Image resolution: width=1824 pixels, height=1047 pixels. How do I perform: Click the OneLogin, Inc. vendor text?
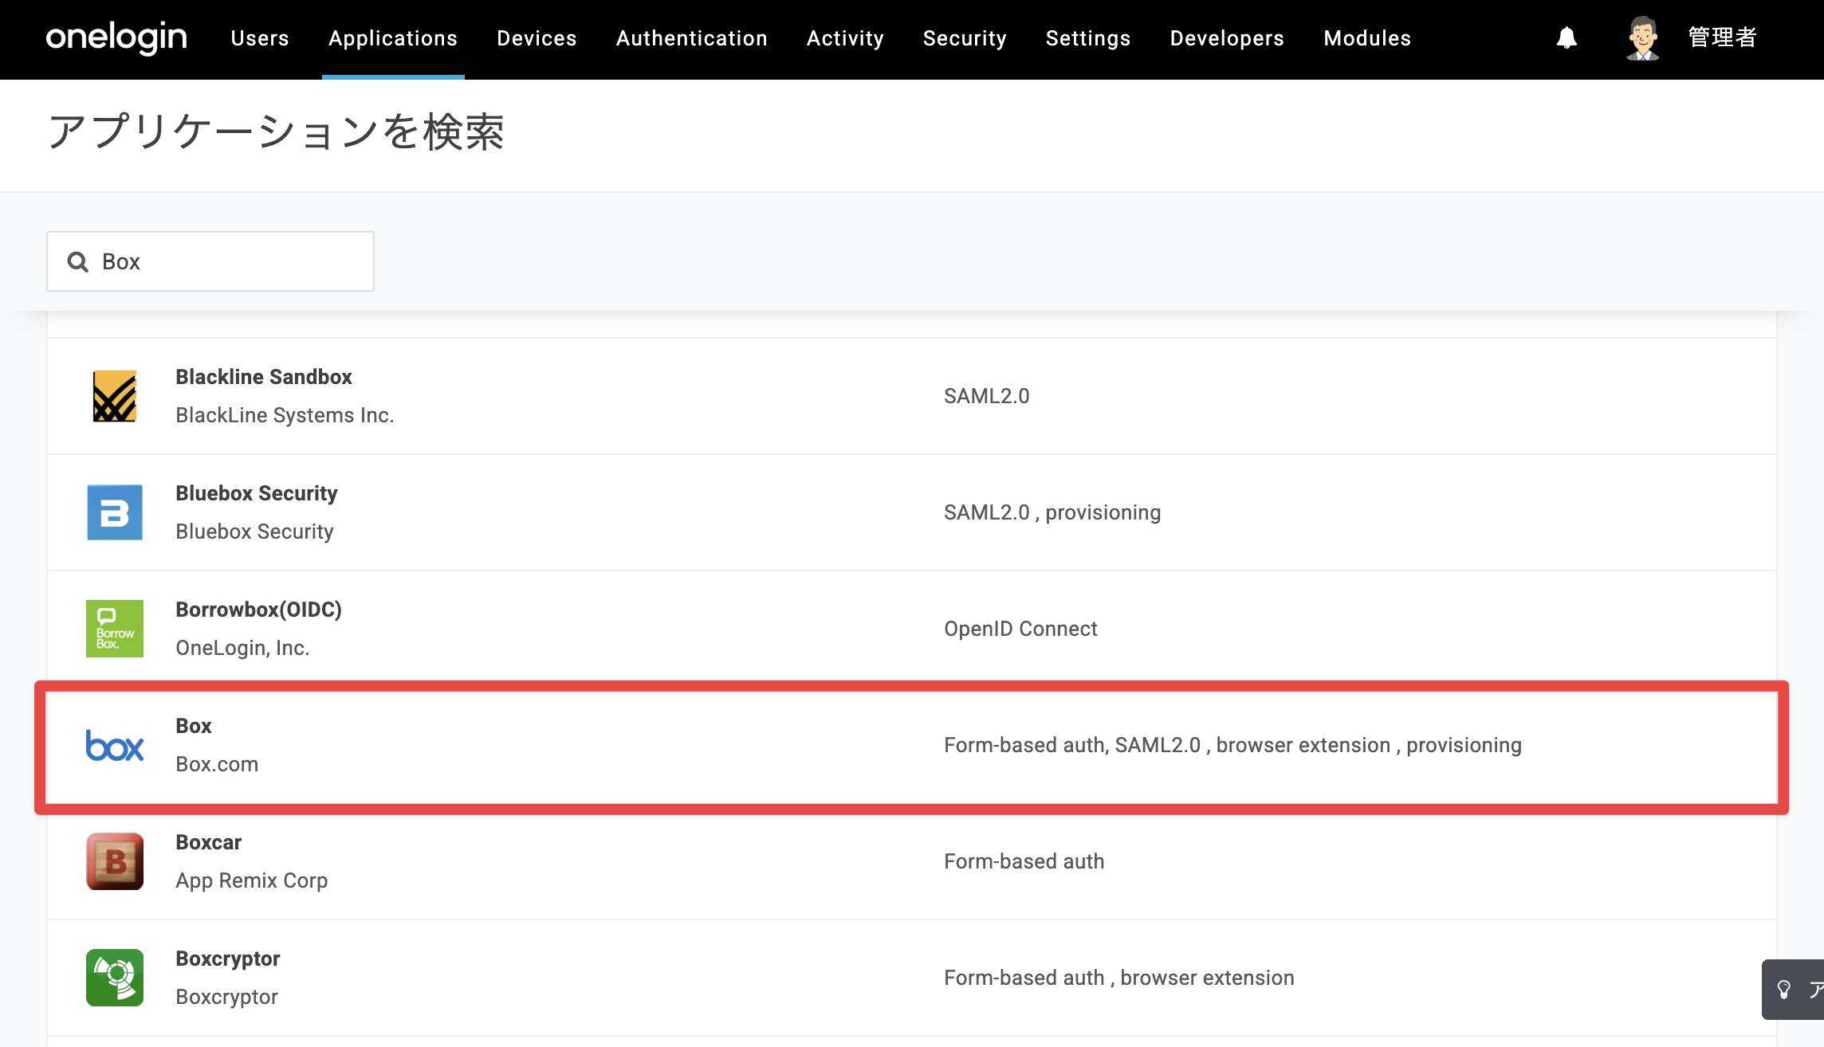click(242, 648)
